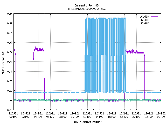Screen dimensions: 166x124
Task: Click the 0.6 y-axis tick label
Action: 9,43
